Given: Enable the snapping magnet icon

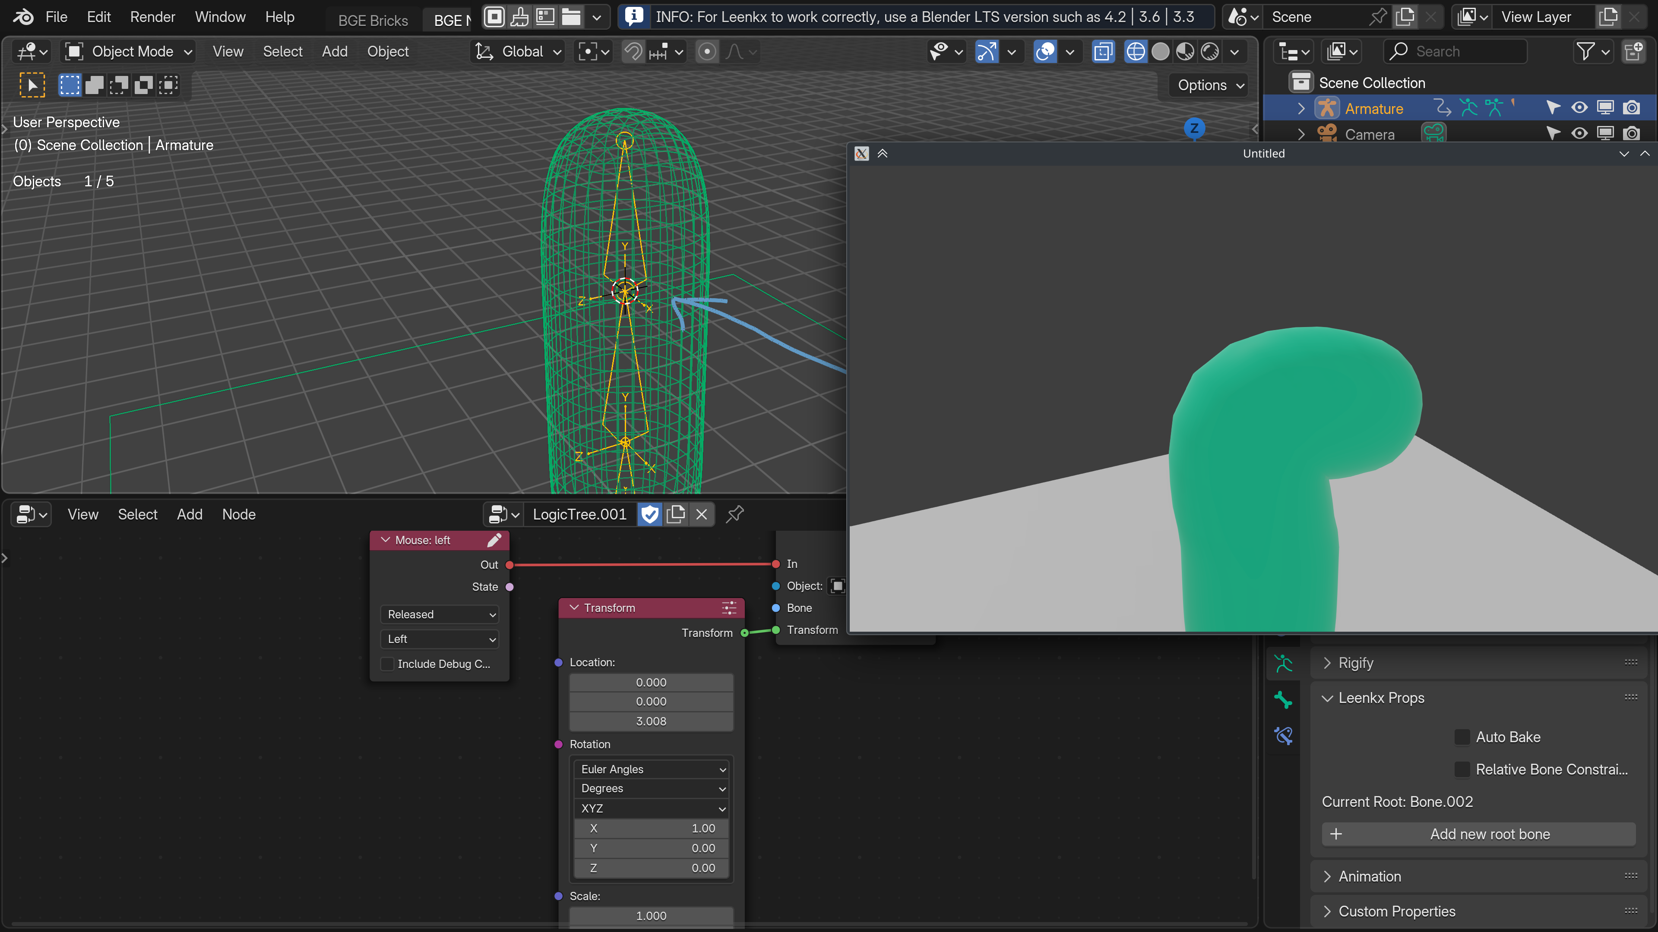Looking at the screenshot, I should point(633,51).
